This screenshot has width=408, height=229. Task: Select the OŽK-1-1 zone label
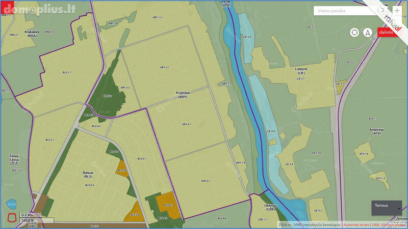263,220
